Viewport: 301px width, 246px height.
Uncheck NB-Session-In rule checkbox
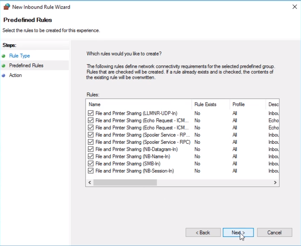click(91, 171)
